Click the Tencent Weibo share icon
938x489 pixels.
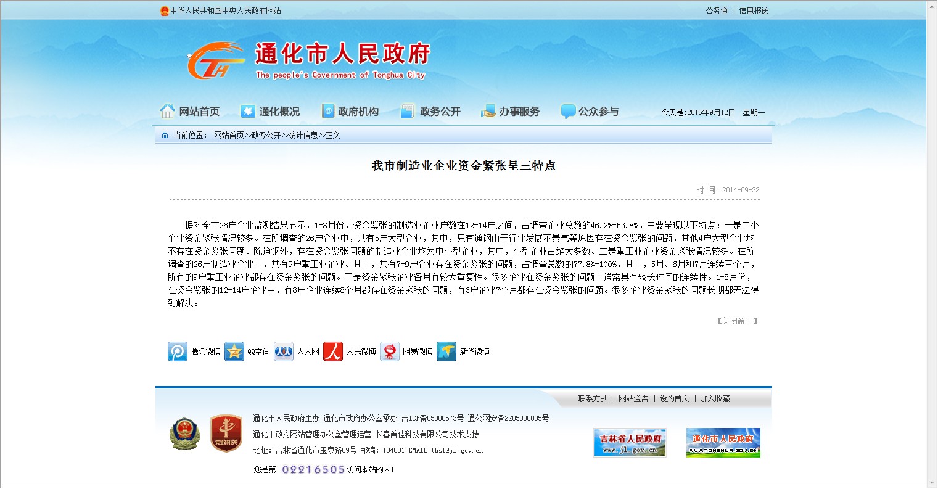coord(178,351)
